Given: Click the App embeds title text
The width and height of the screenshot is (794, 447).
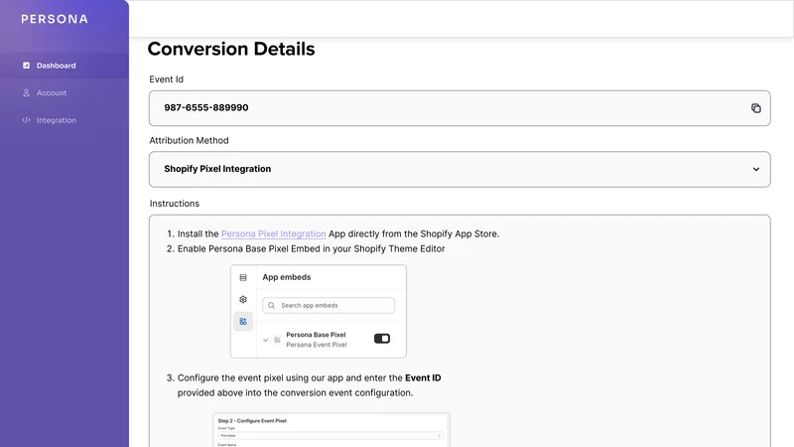Looking at the screenshot, I should tap(287, 277).
